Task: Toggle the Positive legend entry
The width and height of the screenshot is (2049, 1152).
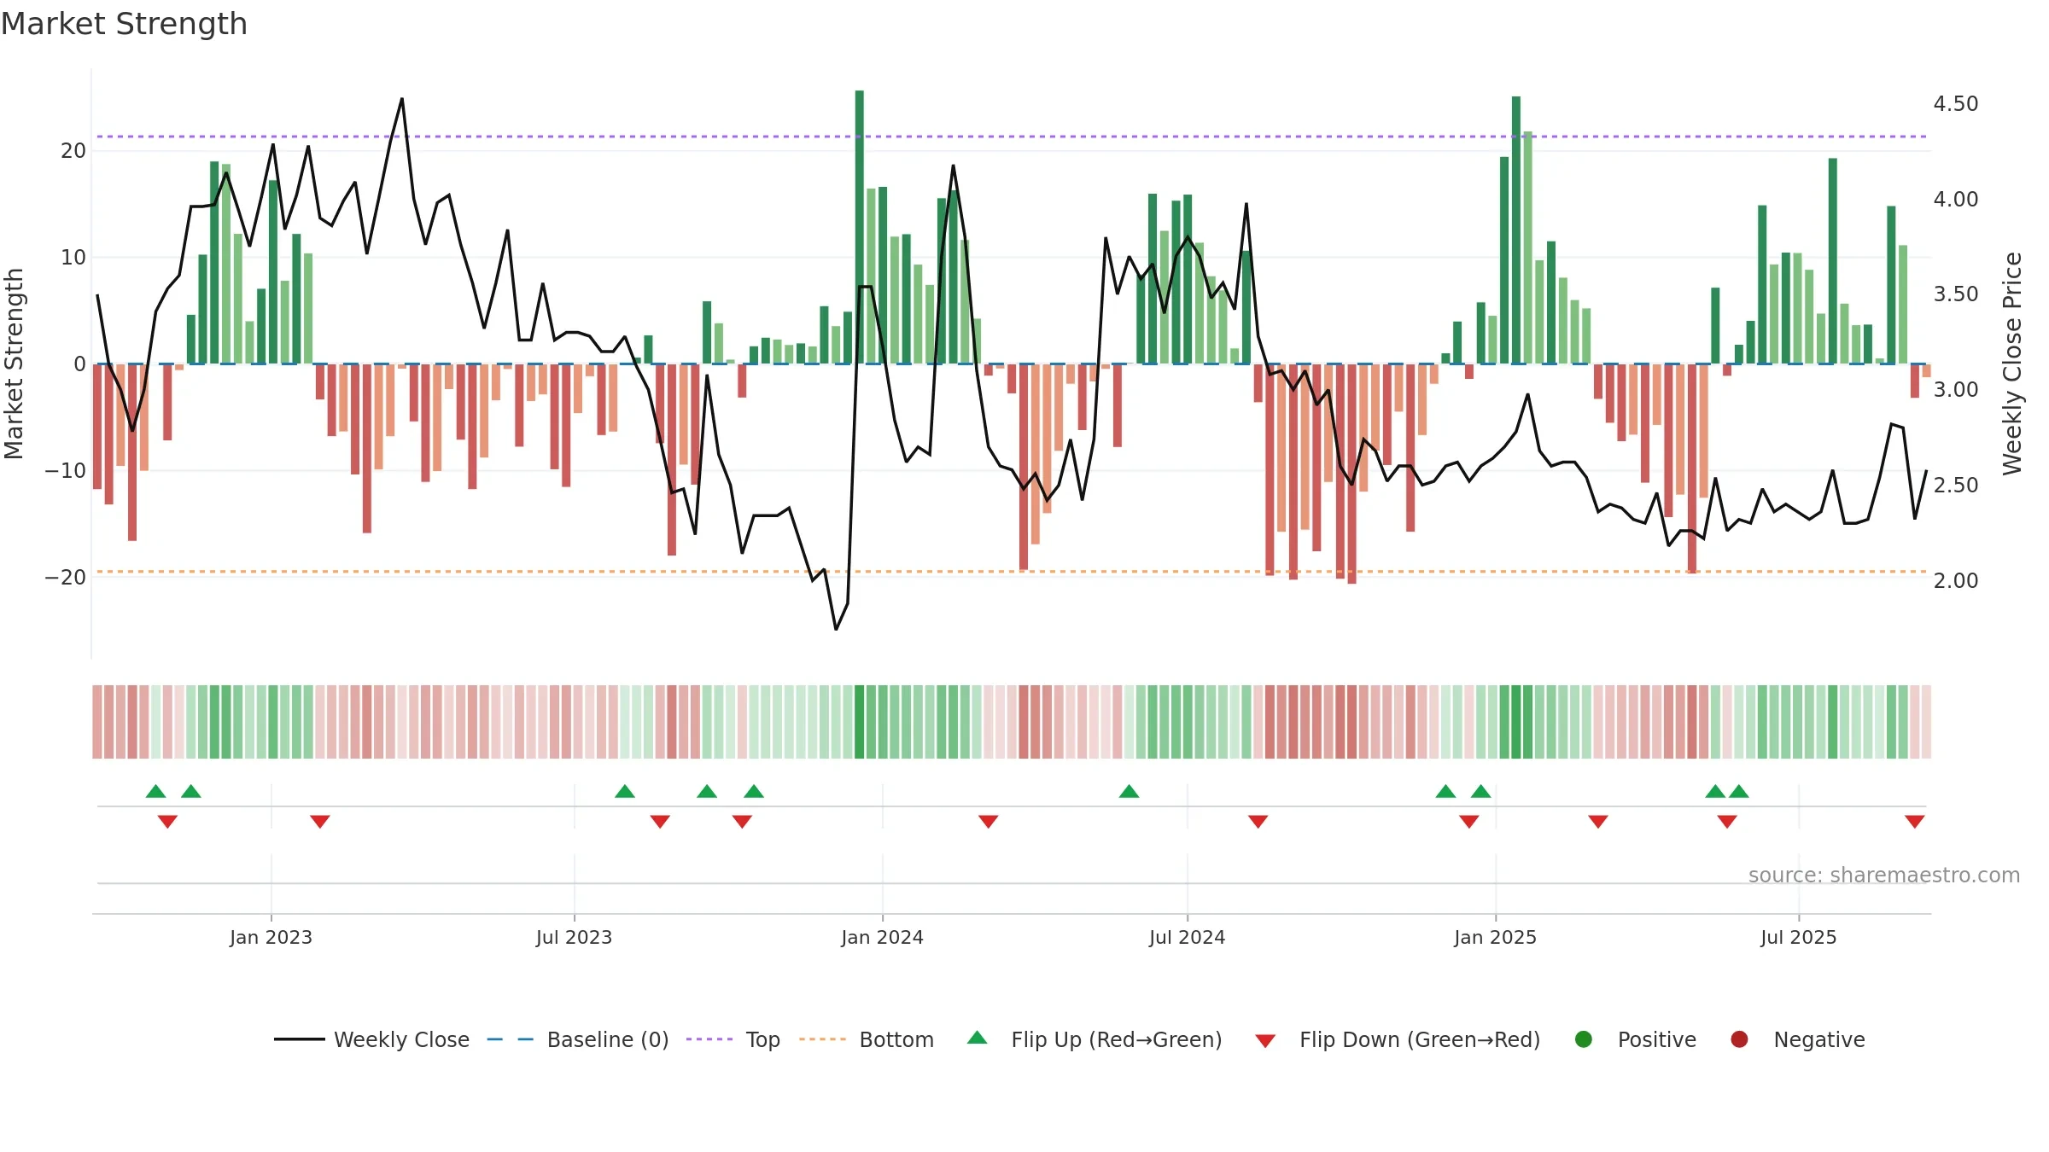Action: click(x=1635, y=1039)
